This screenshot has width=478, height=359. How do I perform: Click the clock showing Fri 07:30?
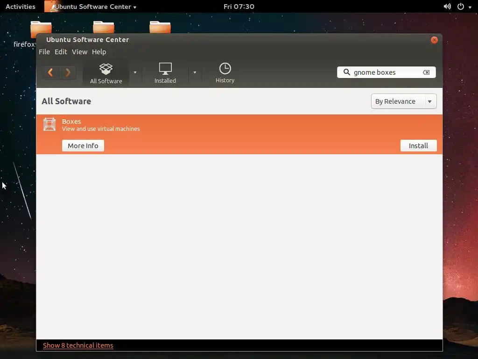(239, 7)
